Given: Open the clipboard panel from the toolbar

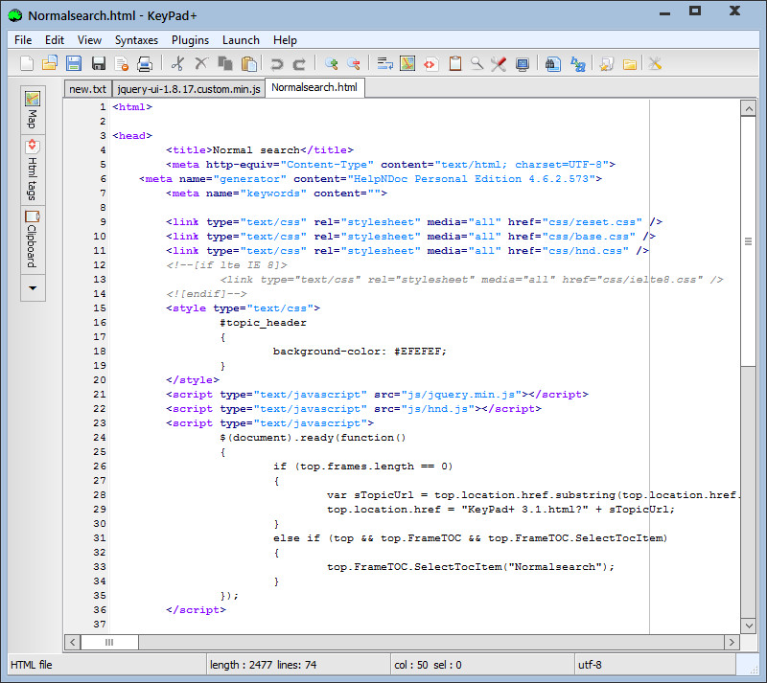Looking at the screenshot, I should click(x=454, y=63).
